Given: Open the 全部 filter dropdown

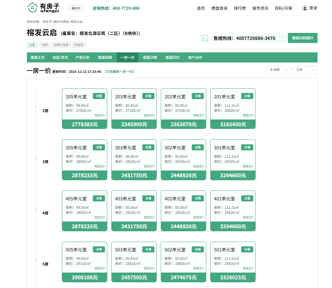Looking at the screenshot, I should coord(305,70).
